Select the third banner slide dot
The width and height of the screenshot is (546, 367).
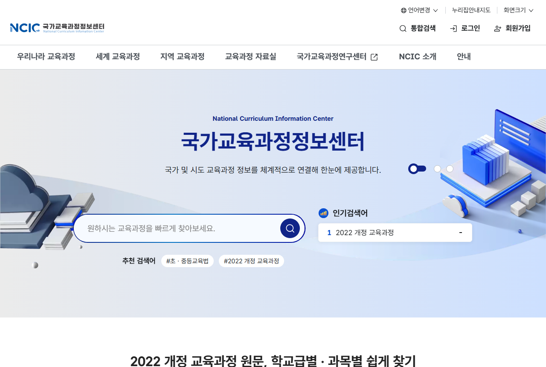tap(450, 169)
